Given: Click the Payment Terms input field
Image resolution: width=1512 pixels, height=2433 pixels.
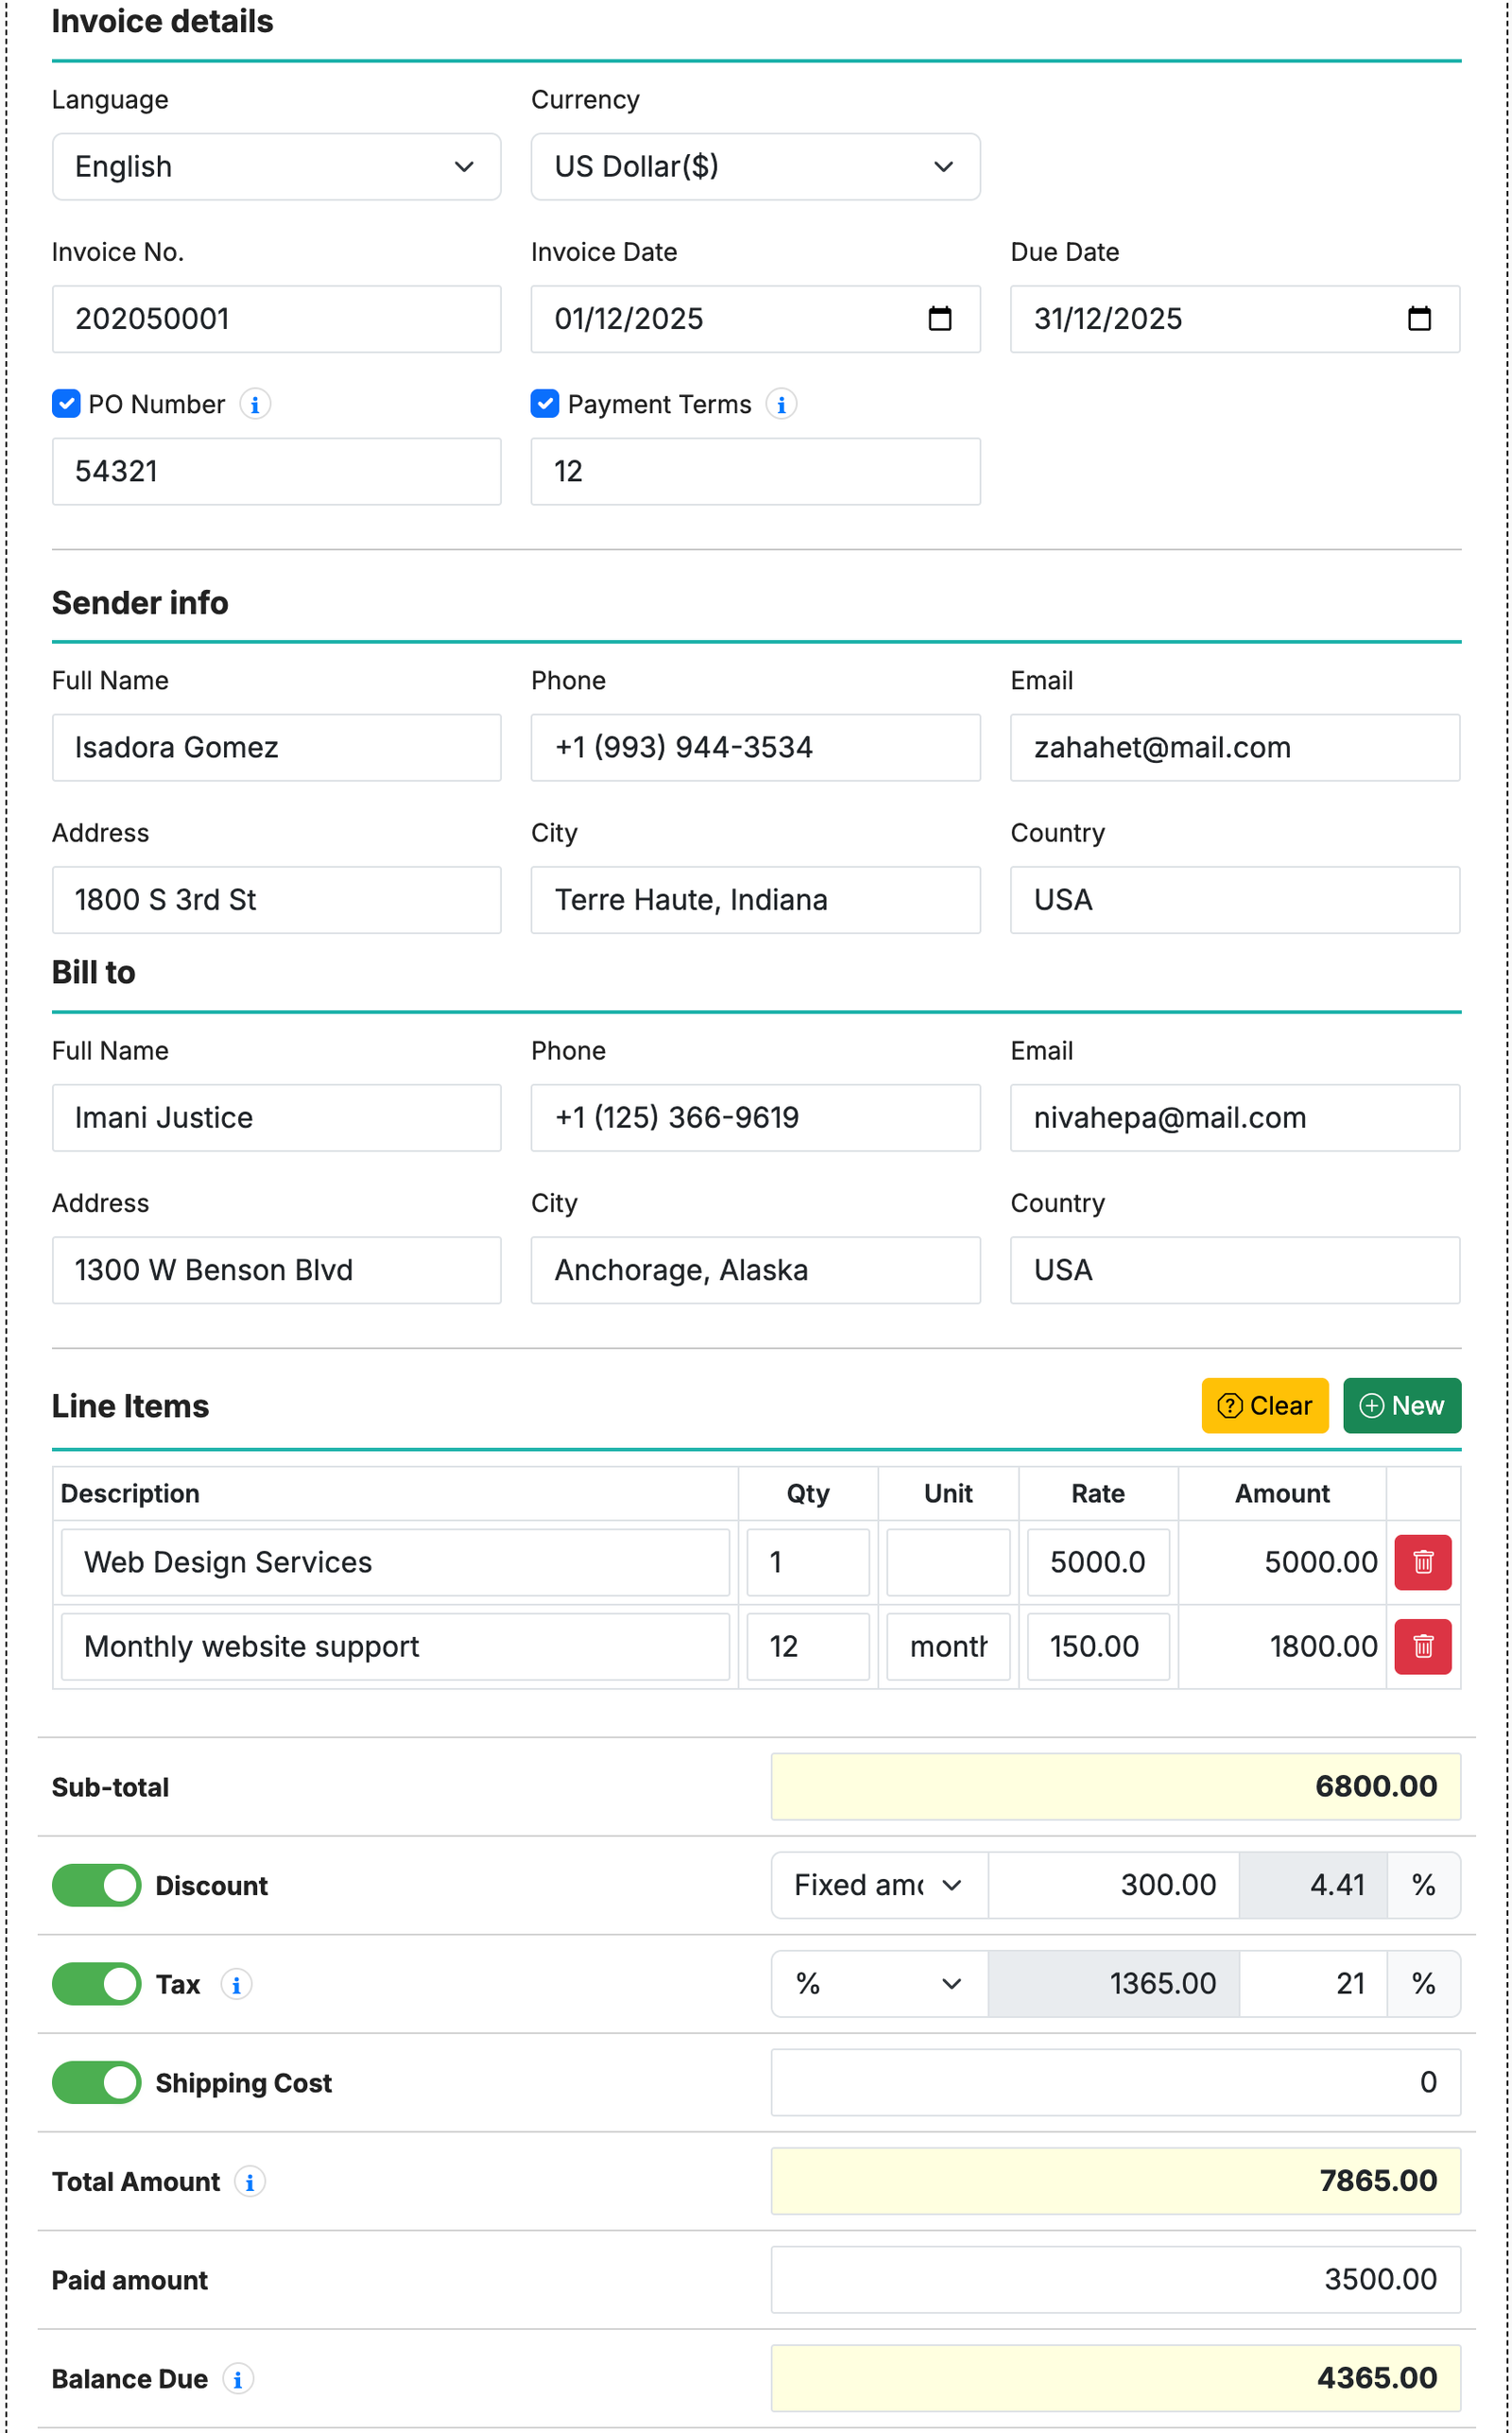Looking at the screenshot, I should 755,471.
